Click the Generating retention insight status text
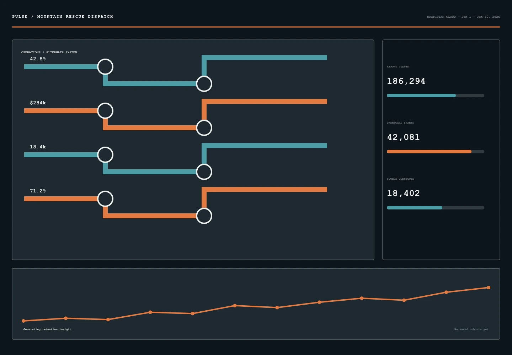 tap(48, 329)
